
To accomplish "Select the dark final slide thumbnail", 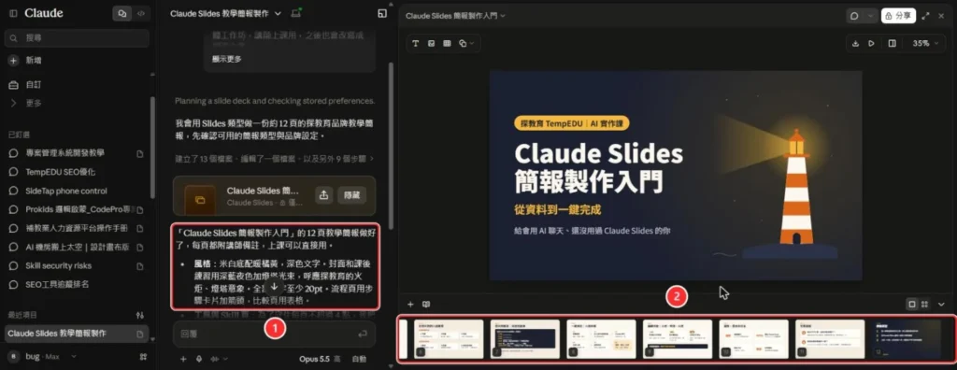I will pyautogui.click(x=907, y=339).
